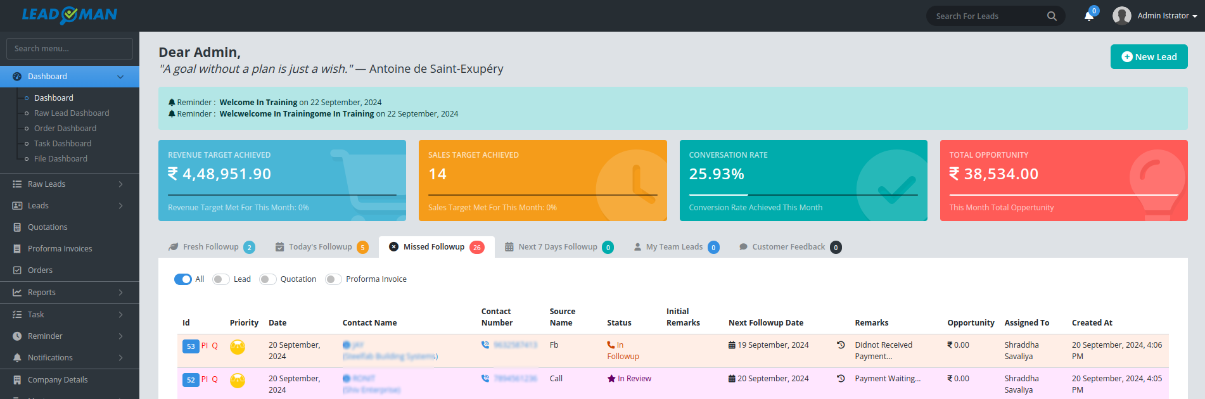This screenshot has height=399, width=1205.
Task: Go to Company Details in sidebar
Action: (x=58, y=380)
